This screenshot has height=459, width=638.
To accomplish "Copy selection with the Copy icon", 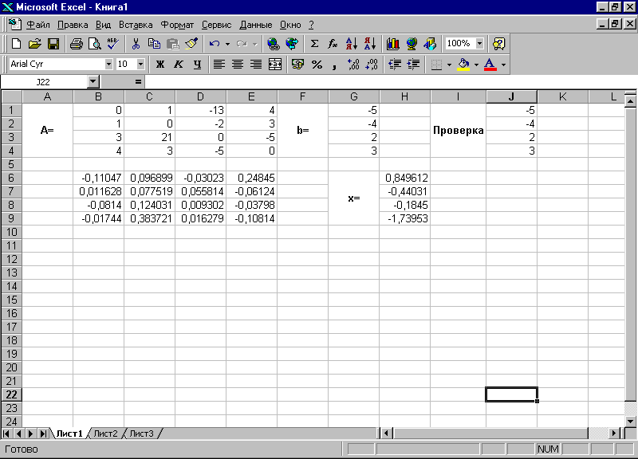I will tap(154, 44).
